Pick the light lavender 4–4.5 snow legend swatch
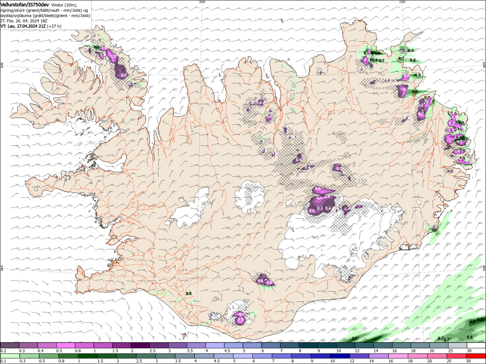Viewport: 486px width, 364px height. 215,345
